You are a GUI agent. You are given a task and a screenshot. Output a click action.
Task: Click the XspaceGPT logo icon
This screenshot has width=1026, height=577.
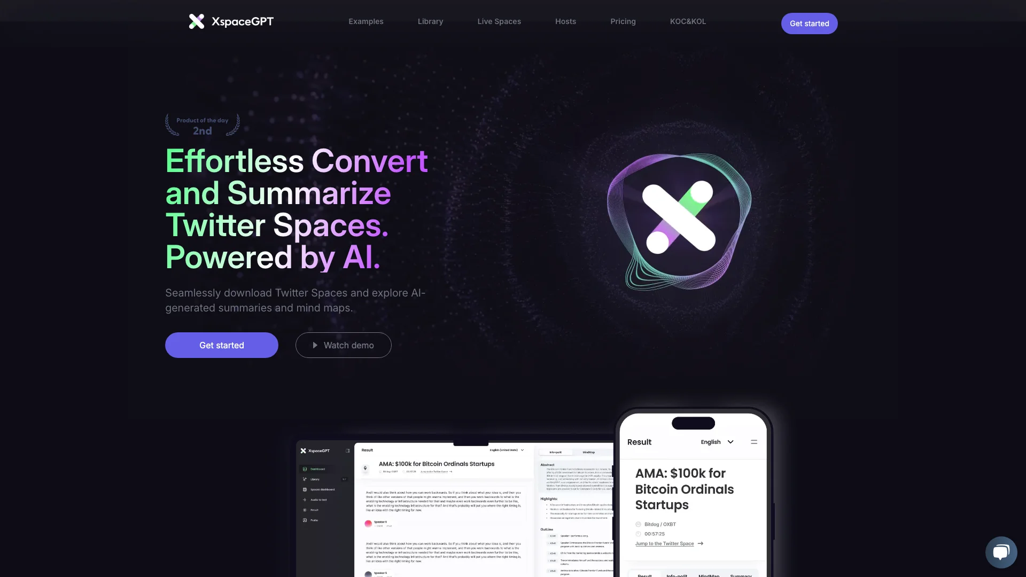click(196, 20)
